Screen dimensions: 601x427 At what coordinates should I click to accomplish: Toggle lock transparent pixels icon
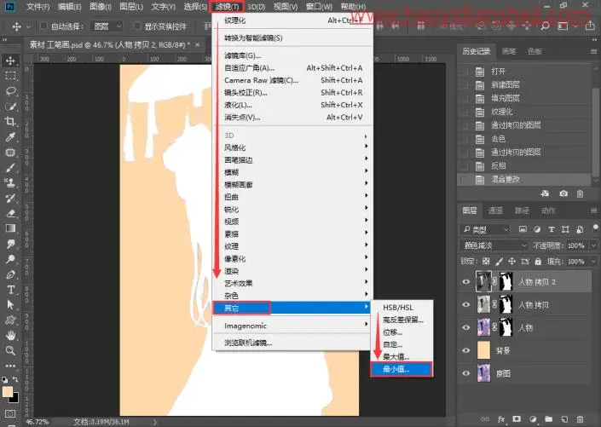point(486,262)
